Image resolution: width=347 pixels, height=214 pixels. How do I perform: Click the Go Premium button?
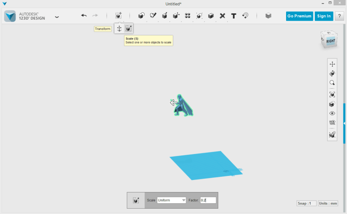(300, 16)
